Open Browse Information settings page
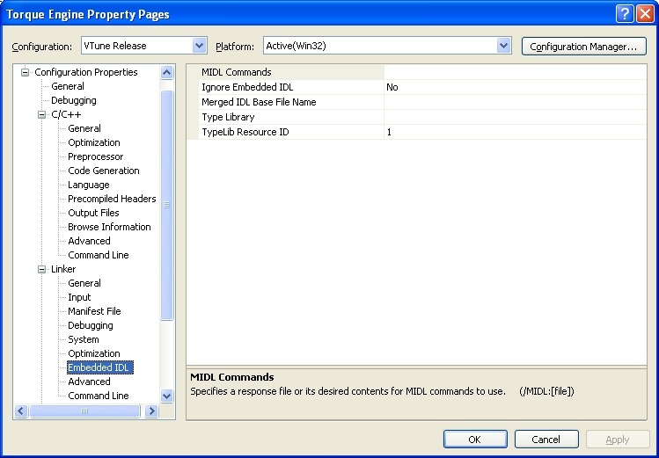The width and height of the screenshot is (659, 458). click(x=109, y=227)
